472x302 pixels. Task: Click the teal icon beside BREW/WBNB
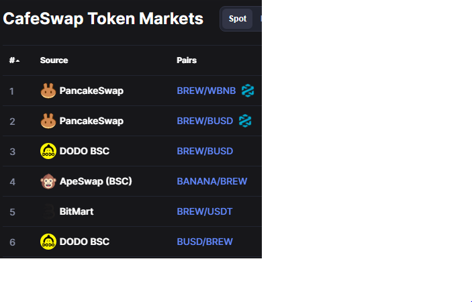(248, 91)
